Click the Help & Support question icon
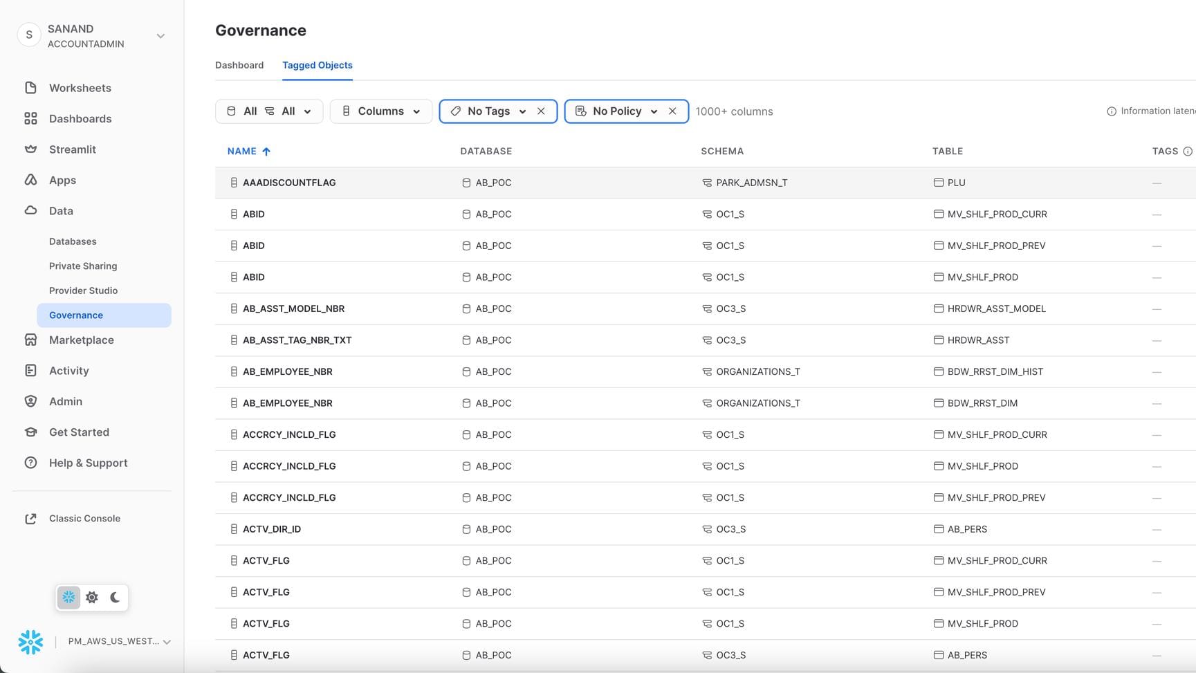The image size is (1196, 673). 30,463
